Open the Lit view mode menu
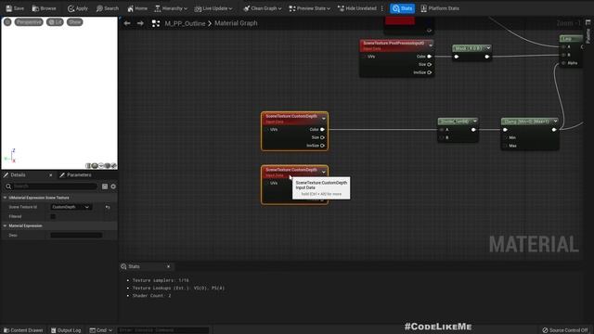594x334 pixels. coord(55,22)
